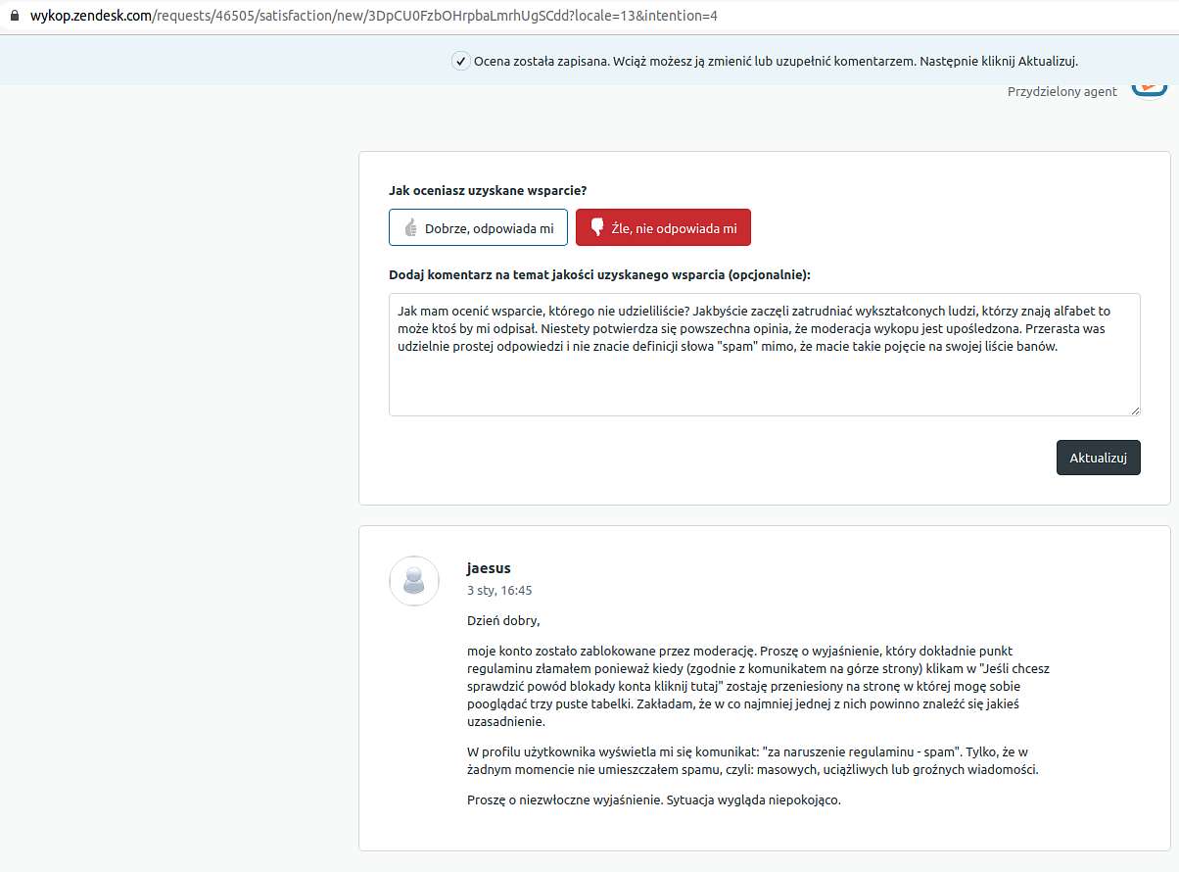Rate support as 'Źle, nie odpowiada mi'
1179x872 pixels.
point(663,227)
